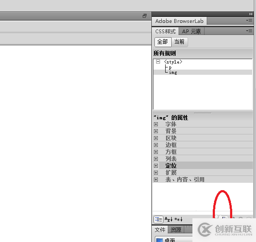The height and width of the screenshot is (242, 256).
Task: Open the Adobe BrowserLab panel tab
Action: [x=179, y=21]
